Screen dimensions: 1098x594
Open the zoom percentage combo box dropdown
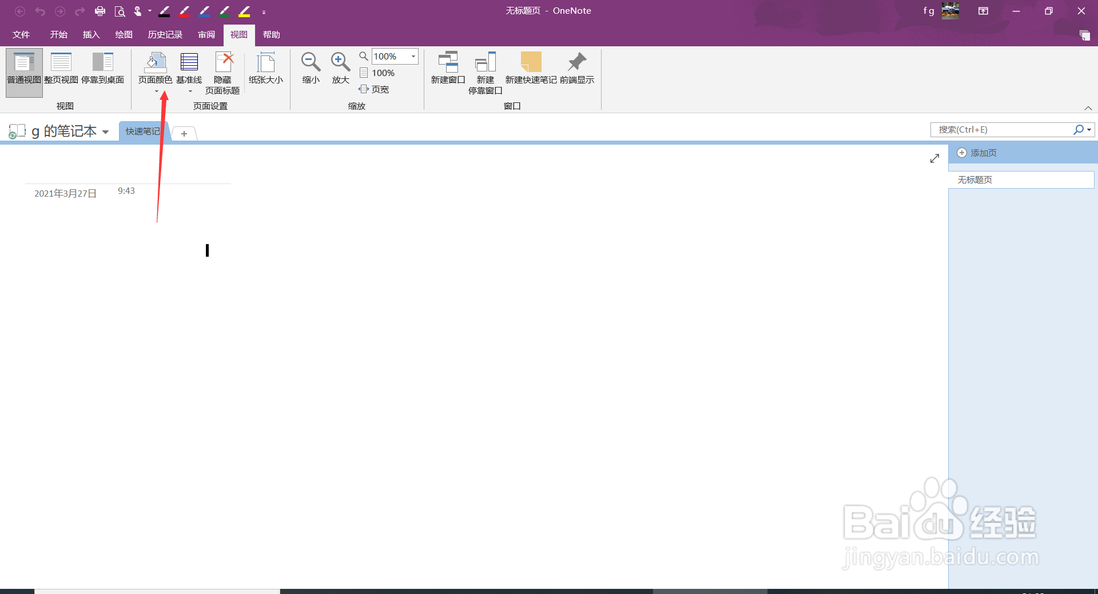point(413,56)
